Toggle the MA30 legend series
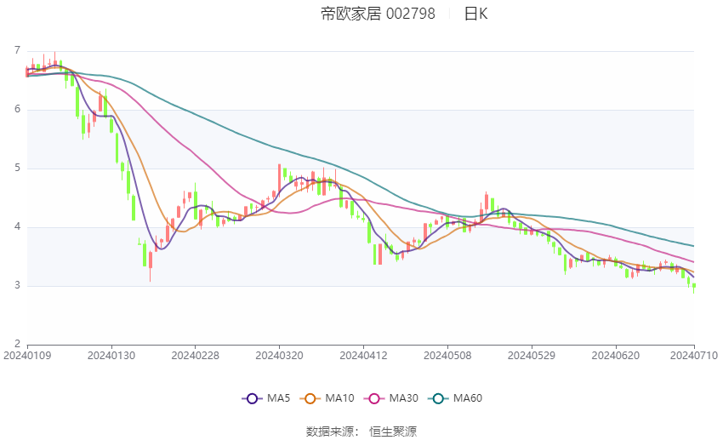Image resolution: width=723 pixels, height=440 pixels. [x=391, y=398]
